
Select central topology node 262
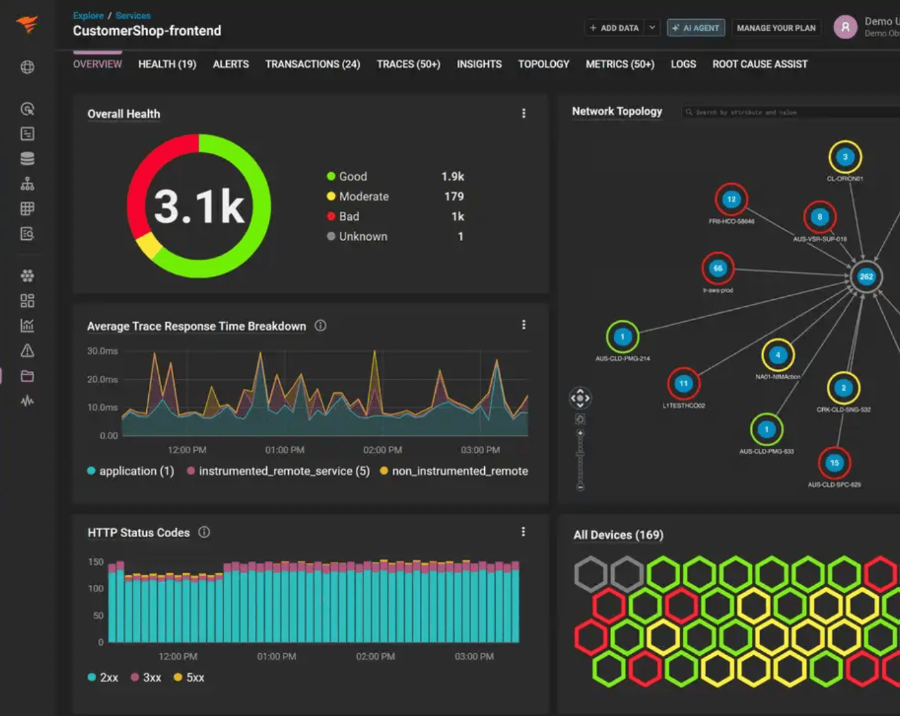[x=866, y=277]
